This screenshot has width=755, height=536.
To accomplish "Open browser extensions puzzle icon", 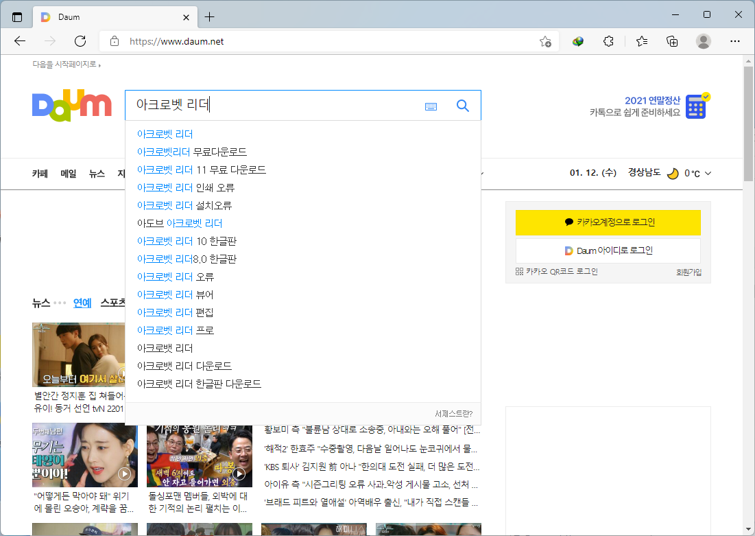I will [x=609, y=41].
